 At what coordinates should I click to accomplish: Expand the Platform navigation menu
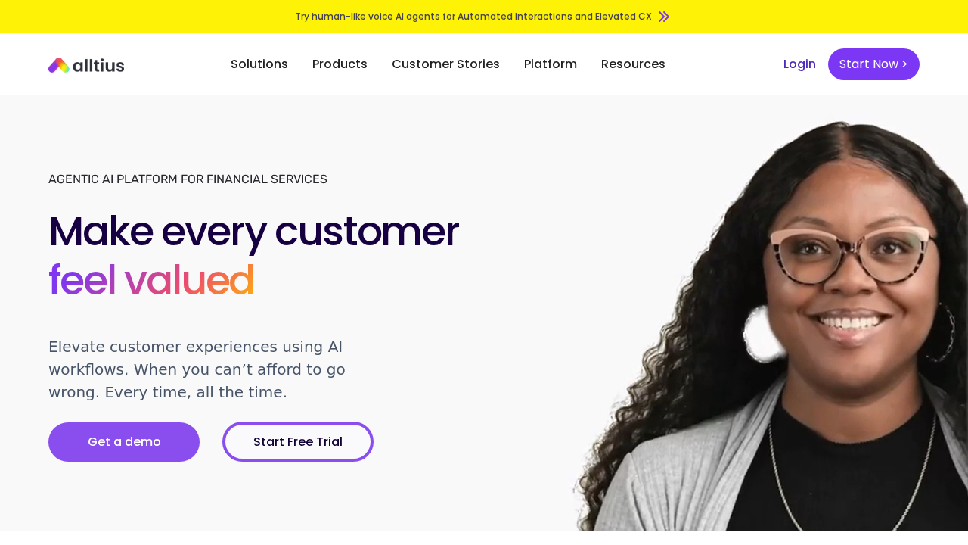(550, 64)
